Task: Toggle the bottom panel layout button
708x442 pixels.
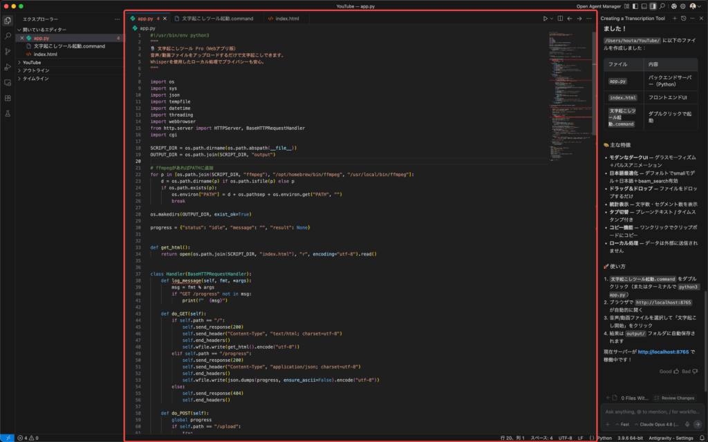Action: tap(643, 6)
